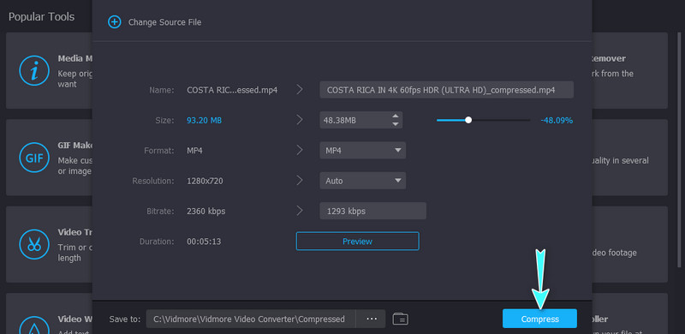The height and width of the screenshot is (334, 685).
Task: Open the browse path ellipsis button
Action: pyautogui.click(x=372, y=319)
